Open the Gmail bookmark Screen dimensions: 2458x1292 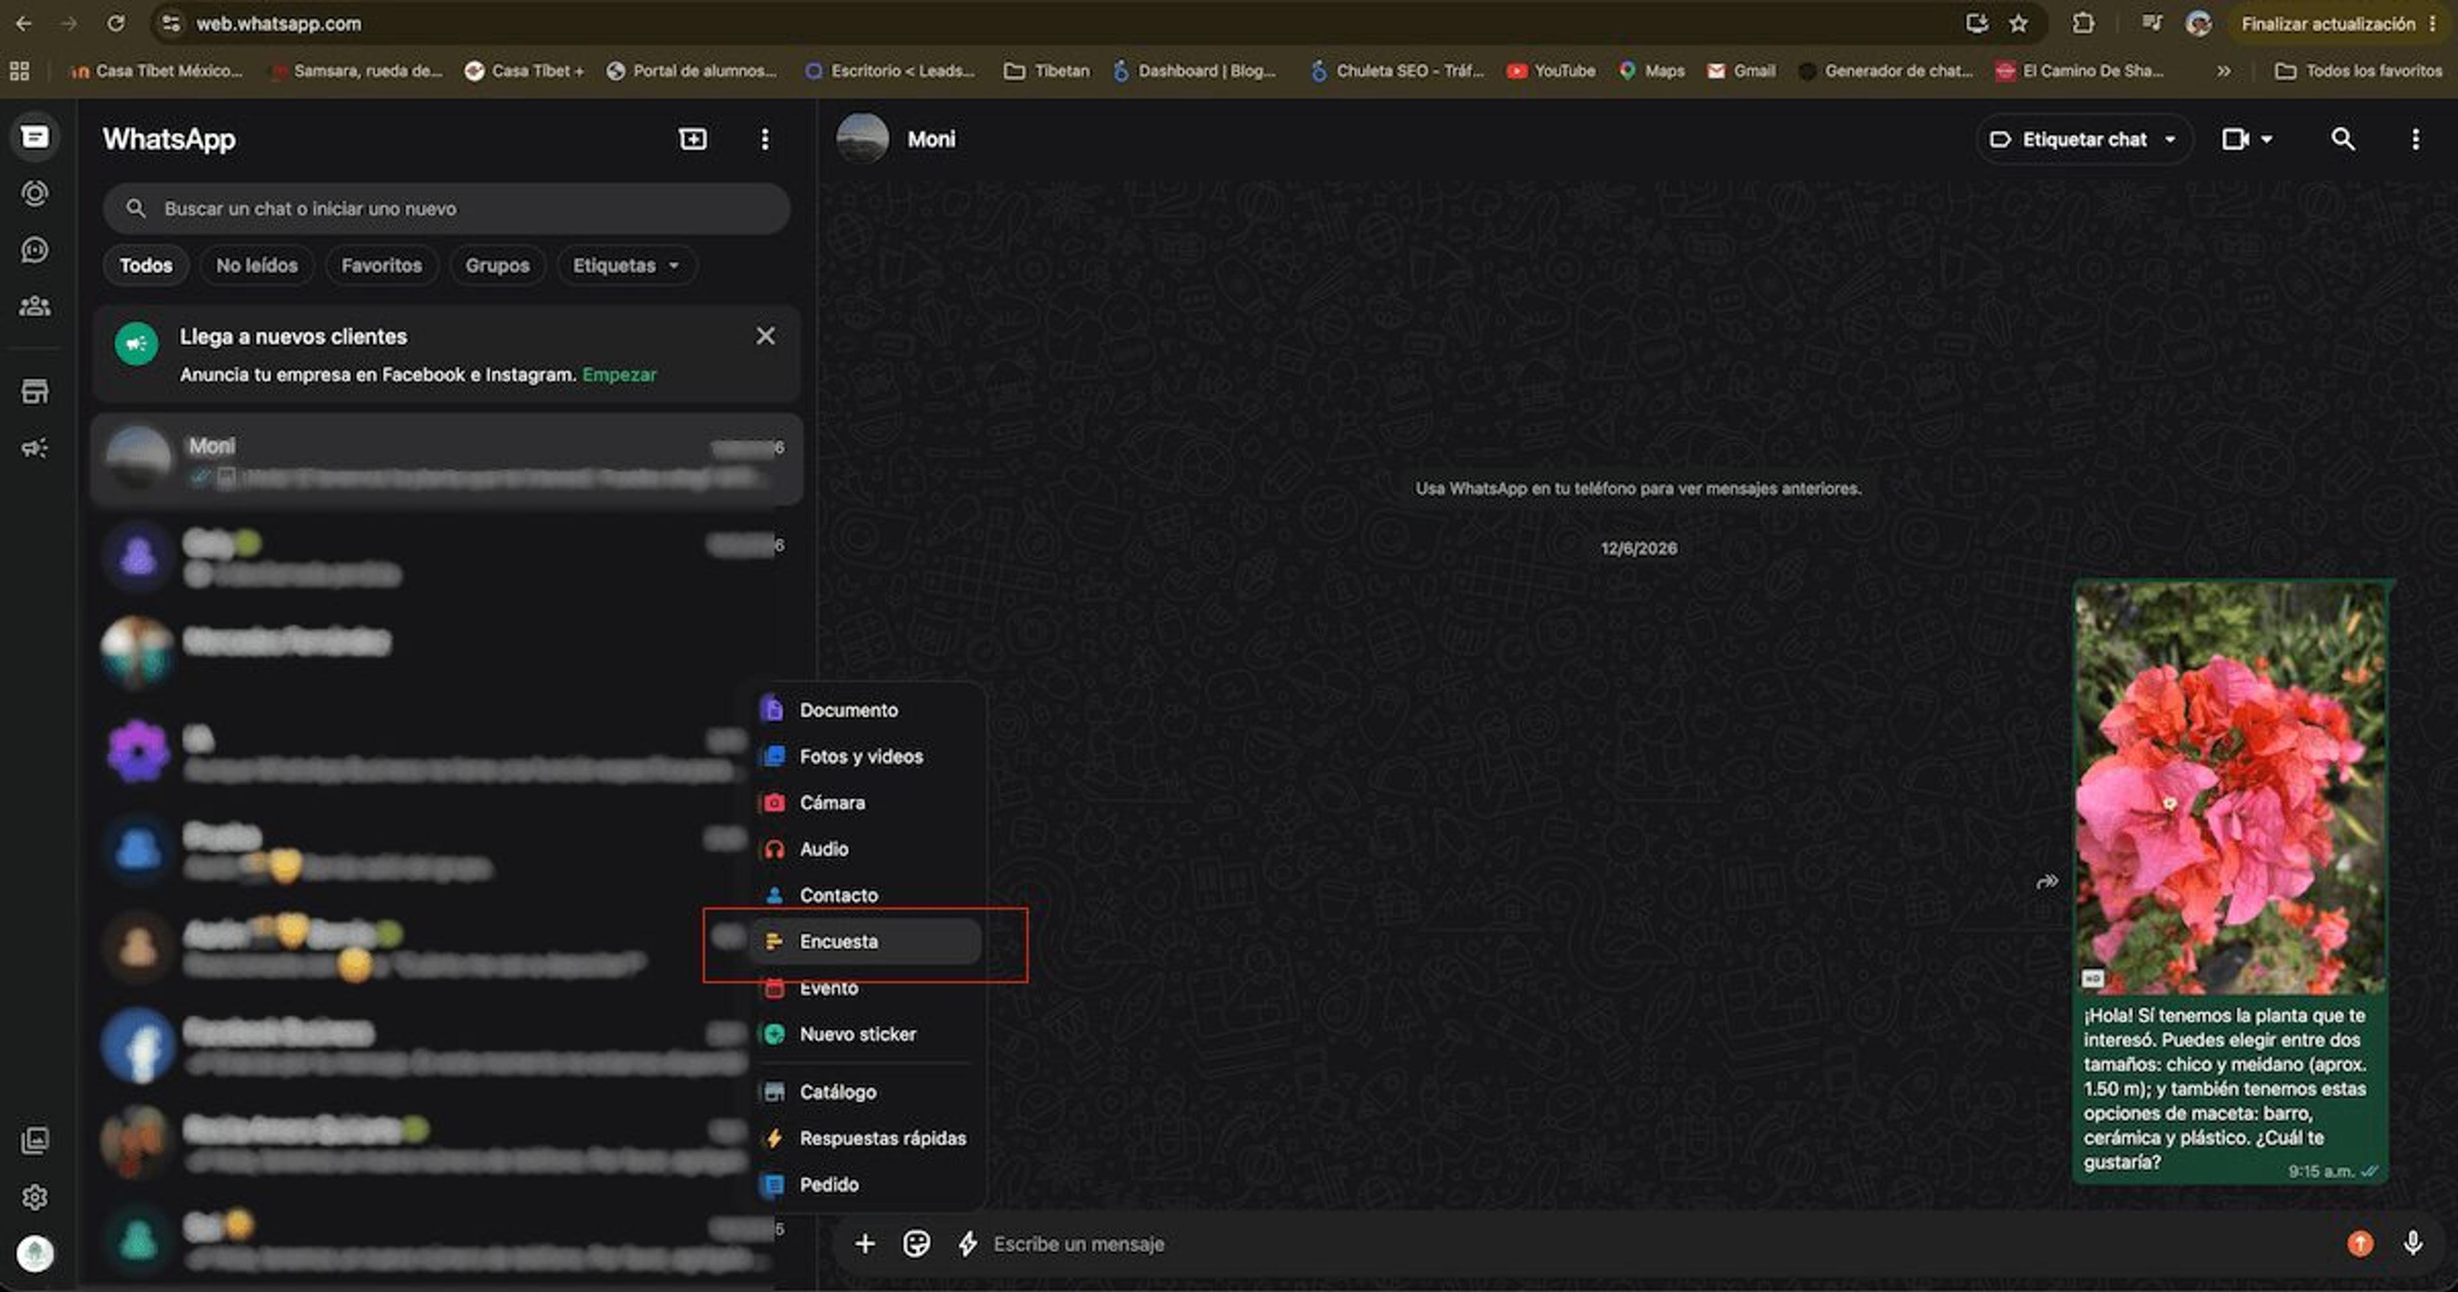[x=1741, y=70]
